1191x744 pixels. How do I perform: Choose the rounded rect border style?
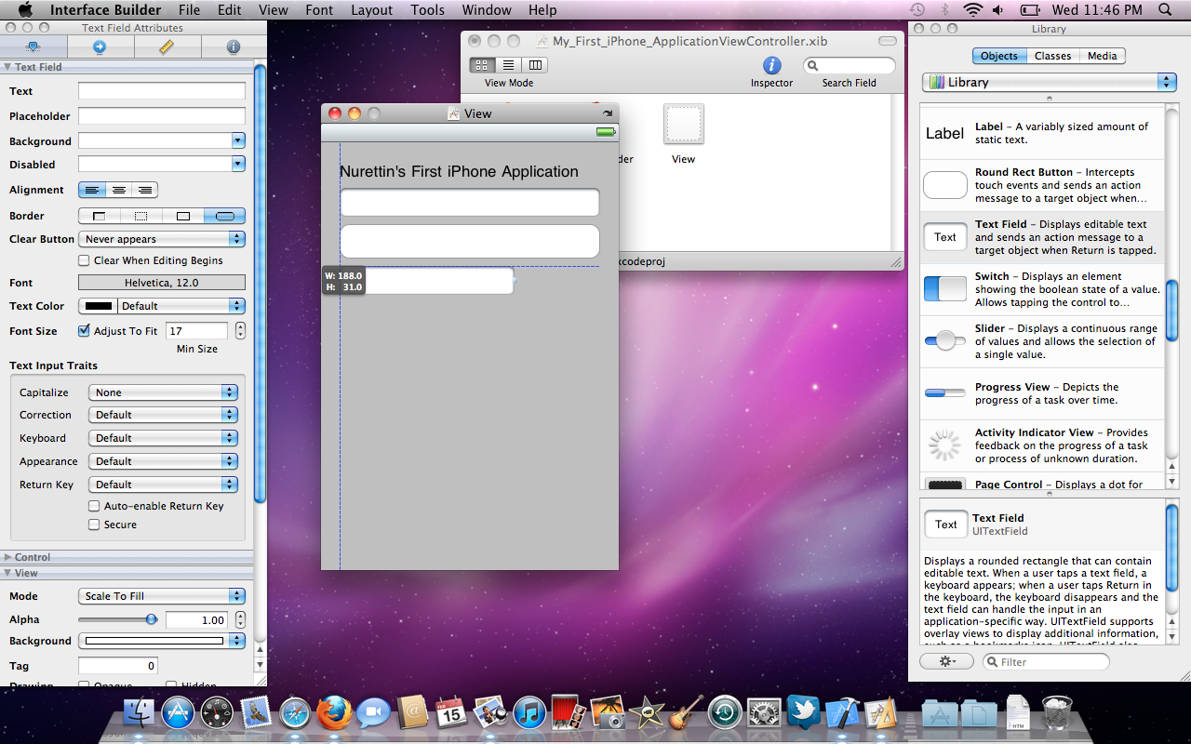click(x=225, y=216)
